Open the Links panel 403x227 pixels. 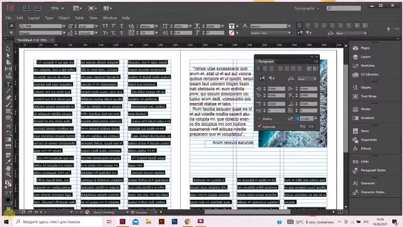361,161
